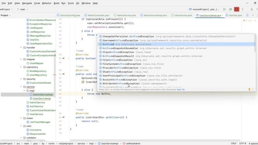Click the override gutter icon at line 51
258x145 pixels.
pos(64,58)
